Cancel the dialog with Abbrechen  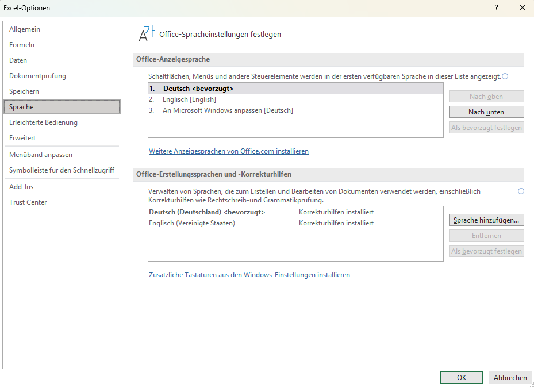(510, 378)
